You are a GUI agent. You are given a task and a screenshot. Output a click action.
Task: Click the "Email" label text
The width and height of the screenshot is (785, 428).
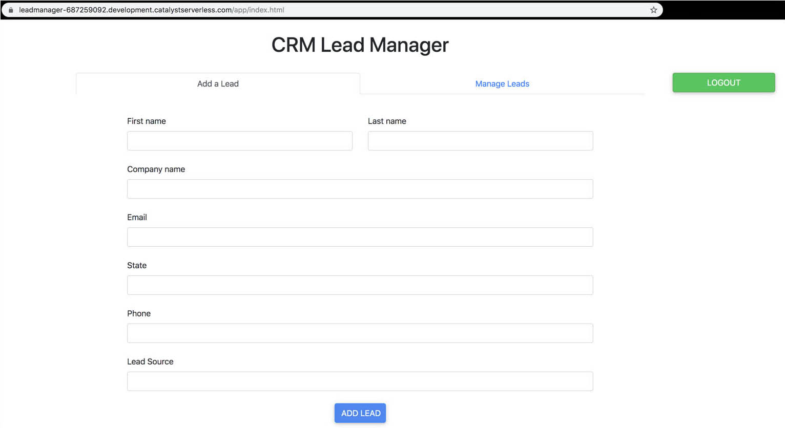coord(137,218)
